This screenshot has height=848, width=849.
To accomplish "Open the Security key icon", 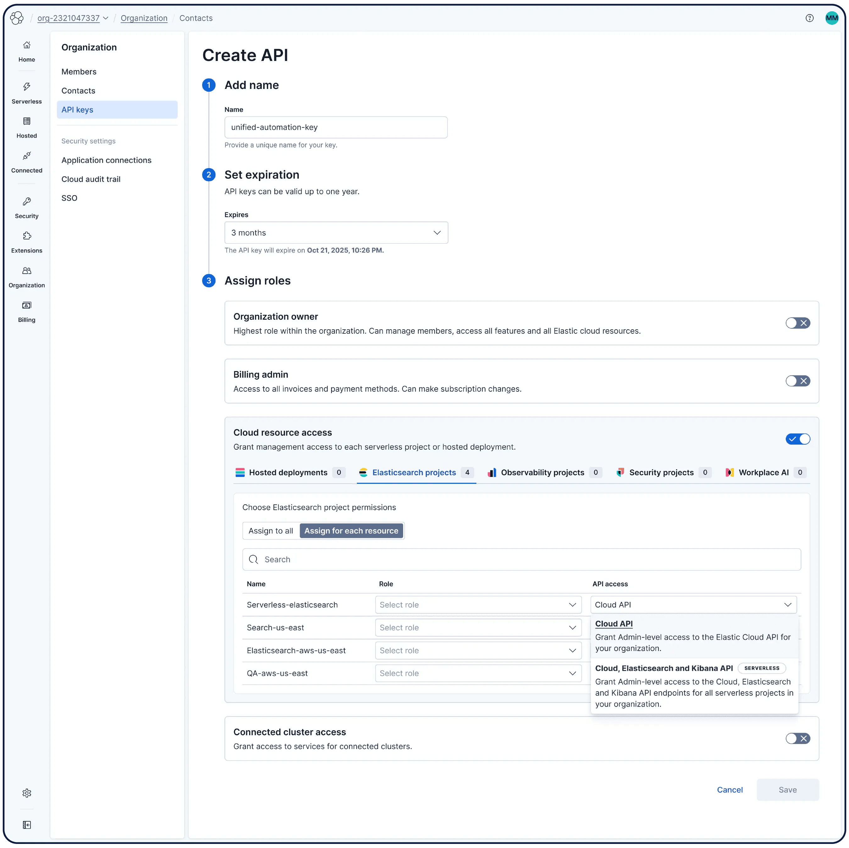I will point(27,202).
